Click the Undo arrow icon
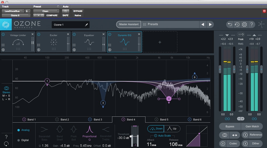 tap(230, 25)
